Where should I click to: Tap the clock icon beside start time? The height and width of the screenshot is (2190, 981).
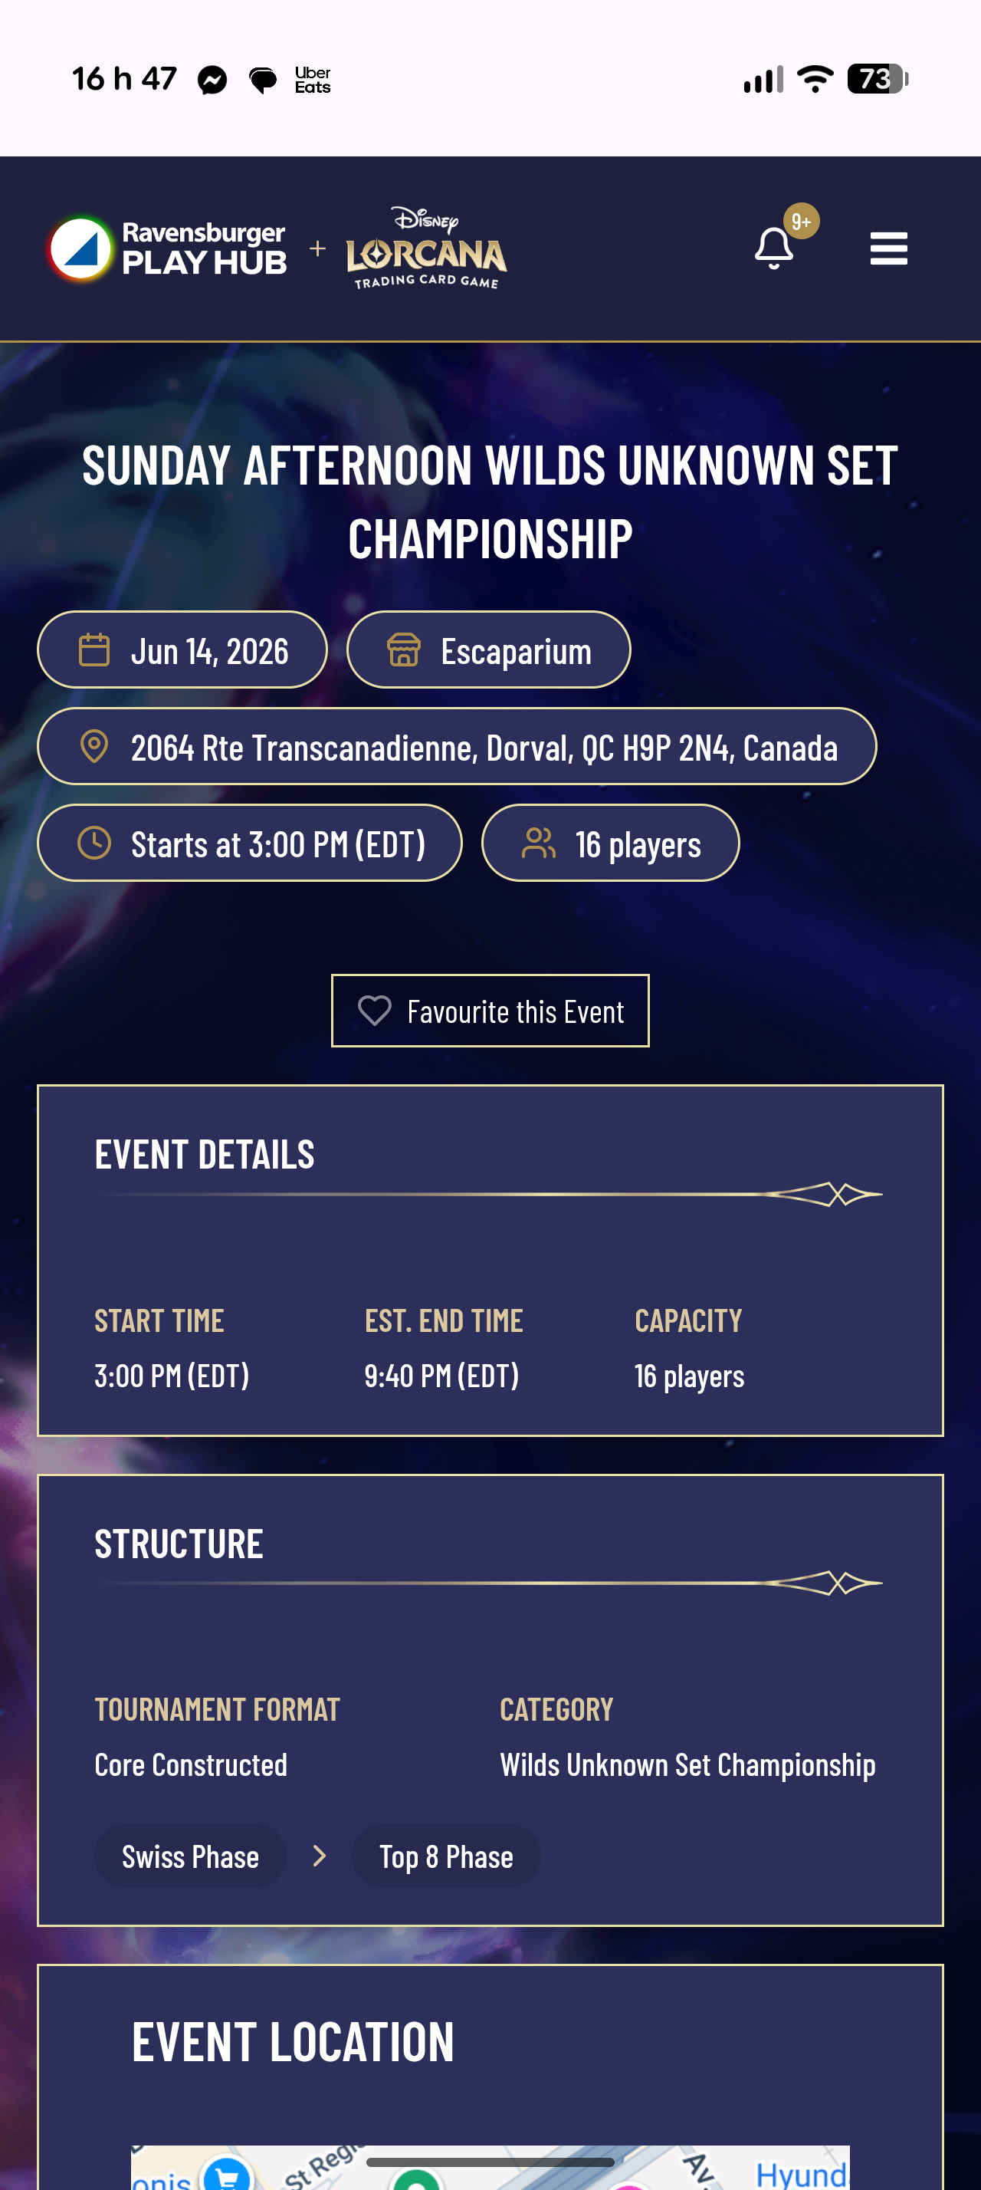pos(94,843)
